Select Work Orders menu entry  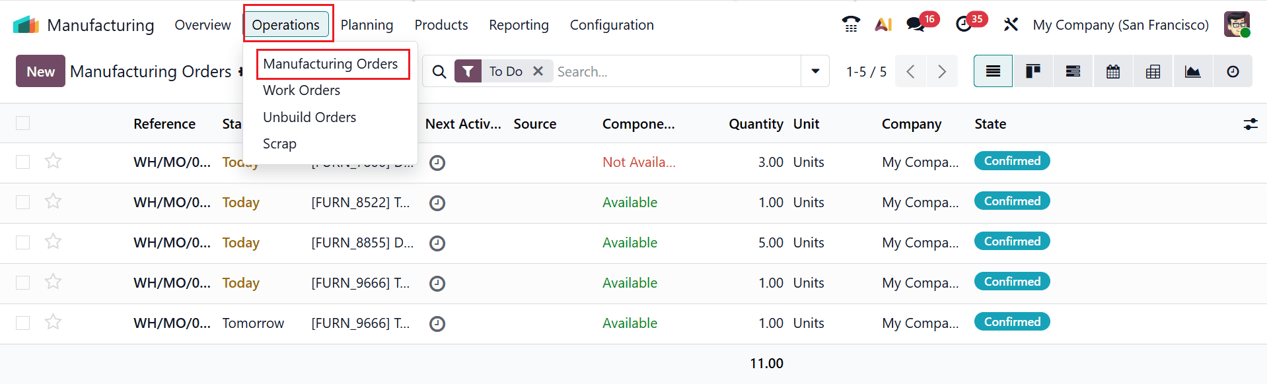tap(302, 90)
